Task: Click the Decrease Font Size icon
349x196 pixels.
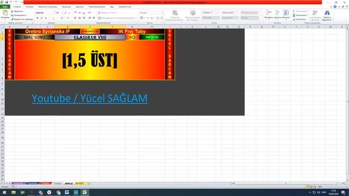Action: (69, 13)
